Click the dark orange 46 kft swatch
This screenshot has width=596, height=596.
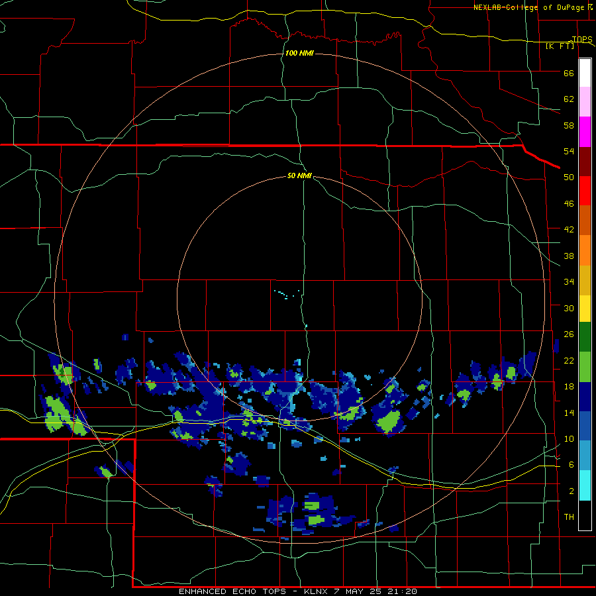585,220
